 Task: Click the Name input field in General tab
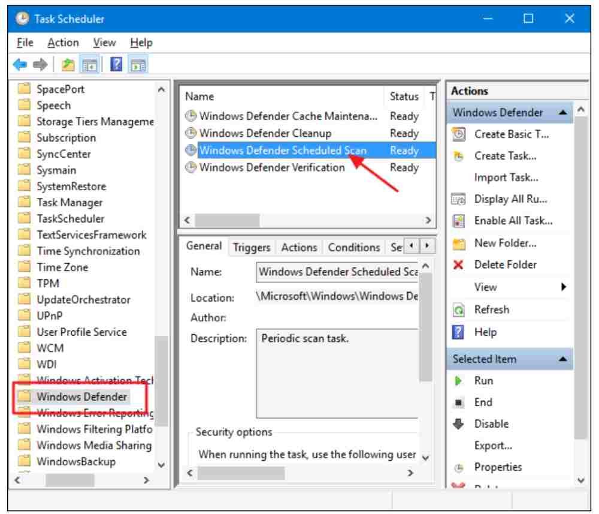coord(337,272)
